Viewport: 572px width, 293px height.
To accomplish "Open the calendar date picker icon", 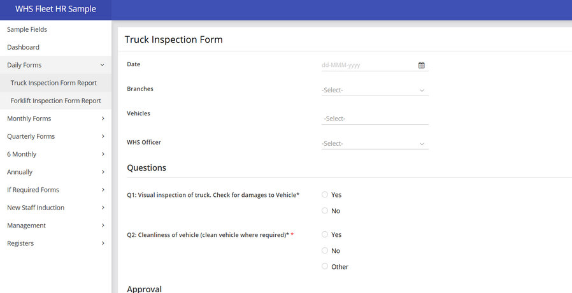I will pos(421,65).
